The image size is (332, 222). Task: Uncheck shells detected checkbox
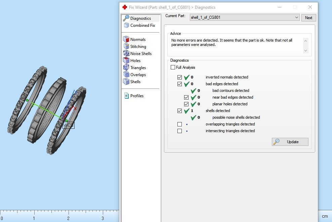[x=179, y=111]
